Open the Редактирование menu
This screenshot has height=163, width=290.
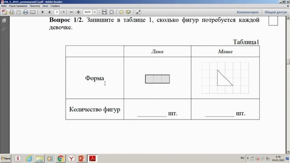(18, 6)
